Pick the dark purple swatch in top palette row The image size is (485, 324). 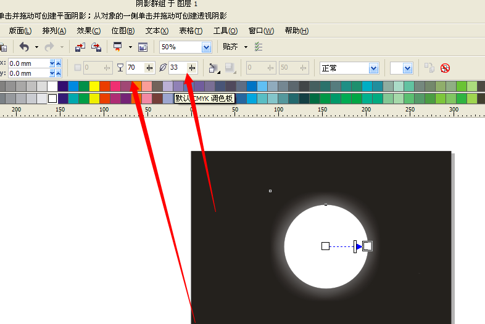pos(63,86)
